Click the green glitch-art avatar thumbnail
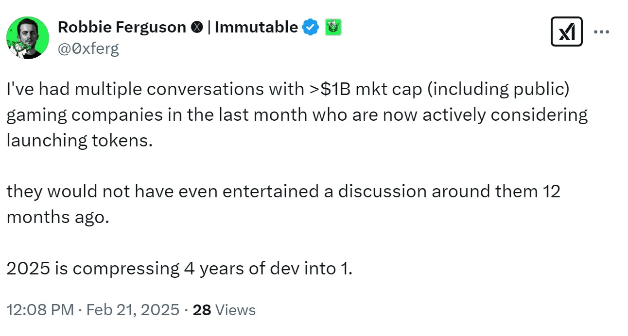 point(28,37)
